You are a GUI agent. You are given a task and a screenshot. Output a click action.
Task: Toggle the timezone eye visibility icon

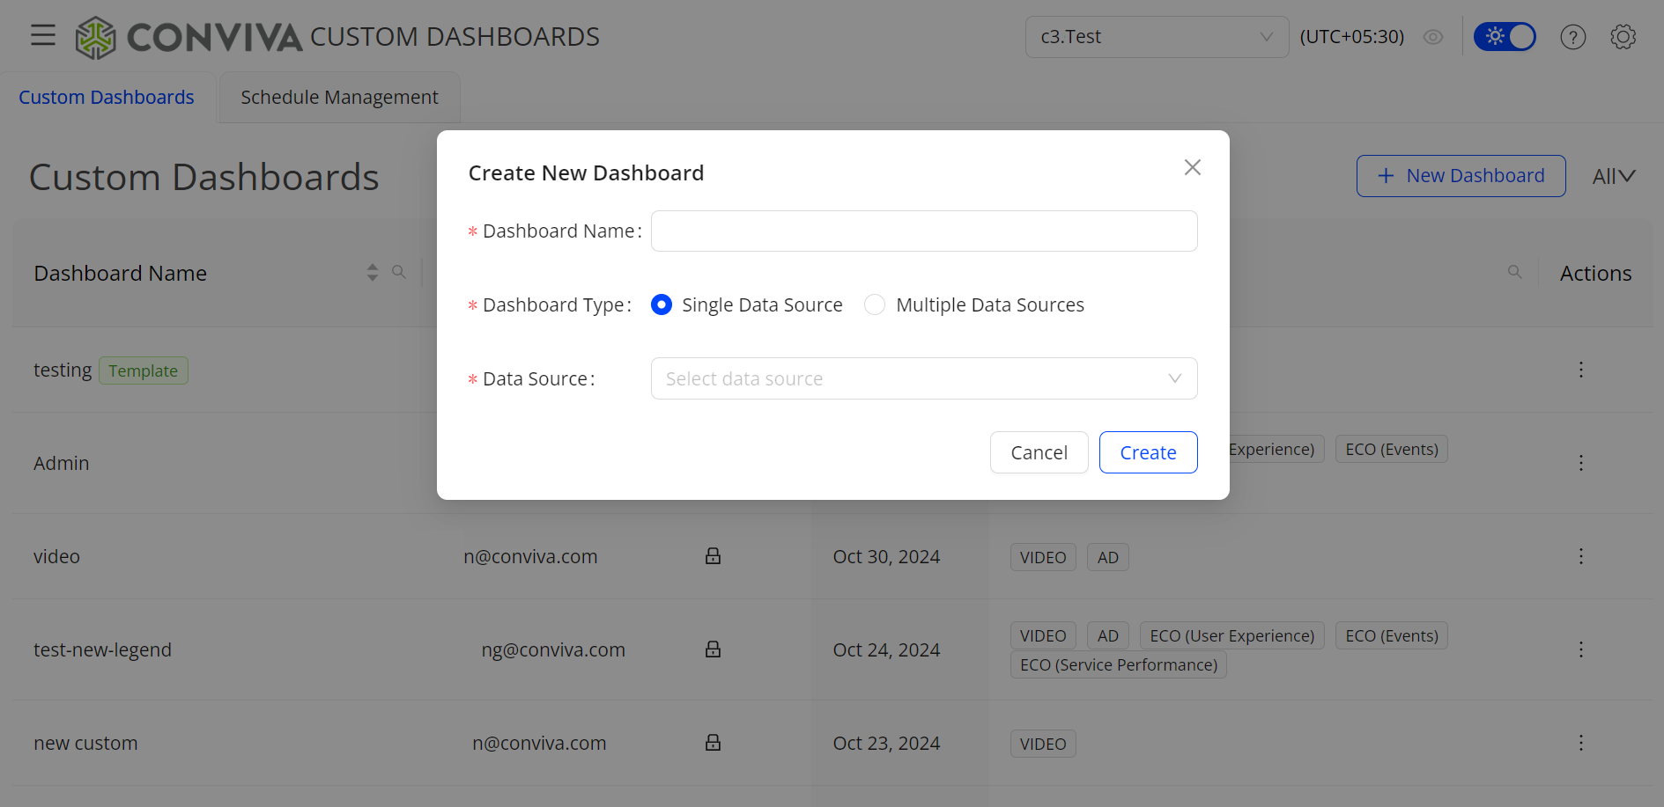point(1433,37)
